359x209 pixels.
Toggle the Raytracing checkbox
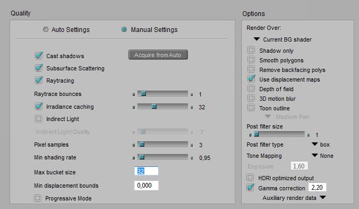point(39,81)
